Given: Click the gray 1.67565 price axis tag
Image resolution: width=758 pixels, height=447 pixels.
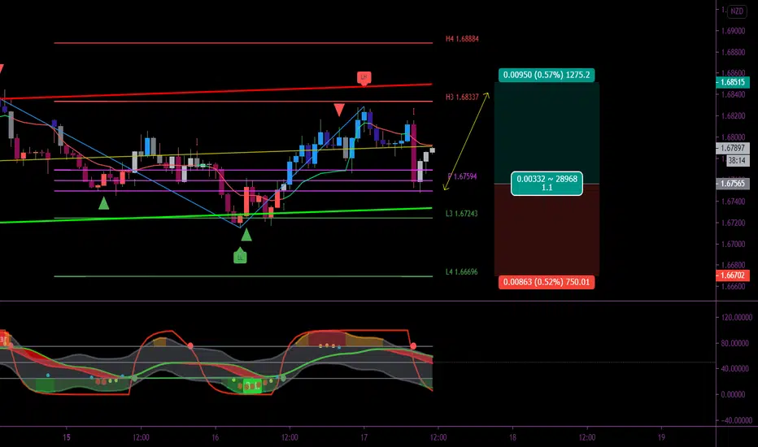Looking at the screenshot, I should pyautogui.click(x=732, y=184).
